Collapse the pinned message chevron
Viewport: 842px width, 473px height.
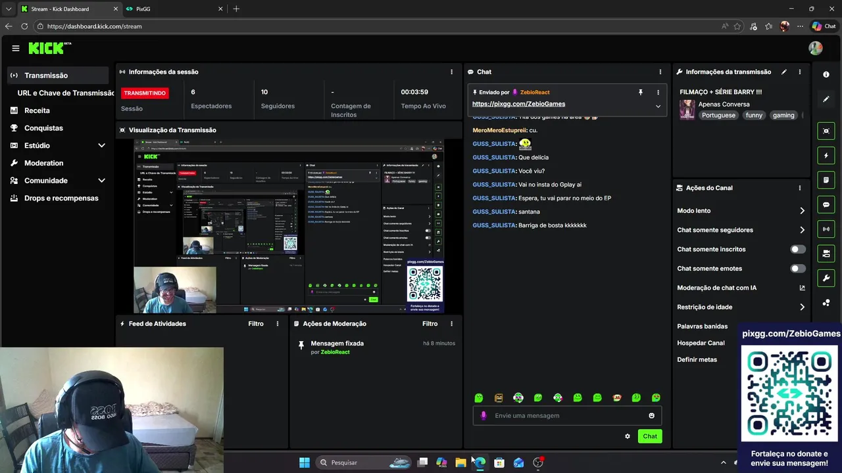click(x=658, y=106)
